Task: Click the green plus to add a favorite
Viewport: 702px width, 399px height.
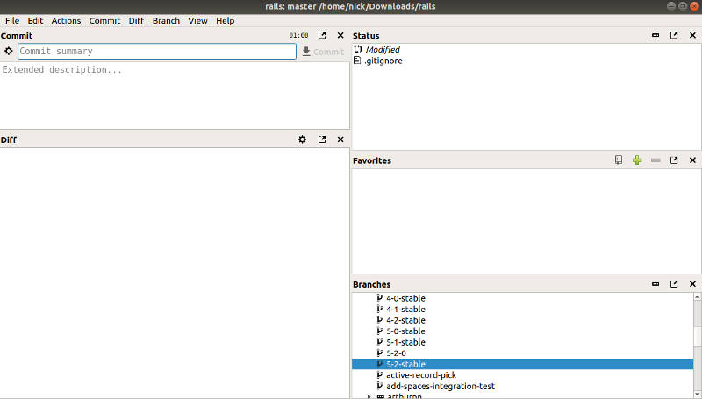Action: (x=637, y=160)
